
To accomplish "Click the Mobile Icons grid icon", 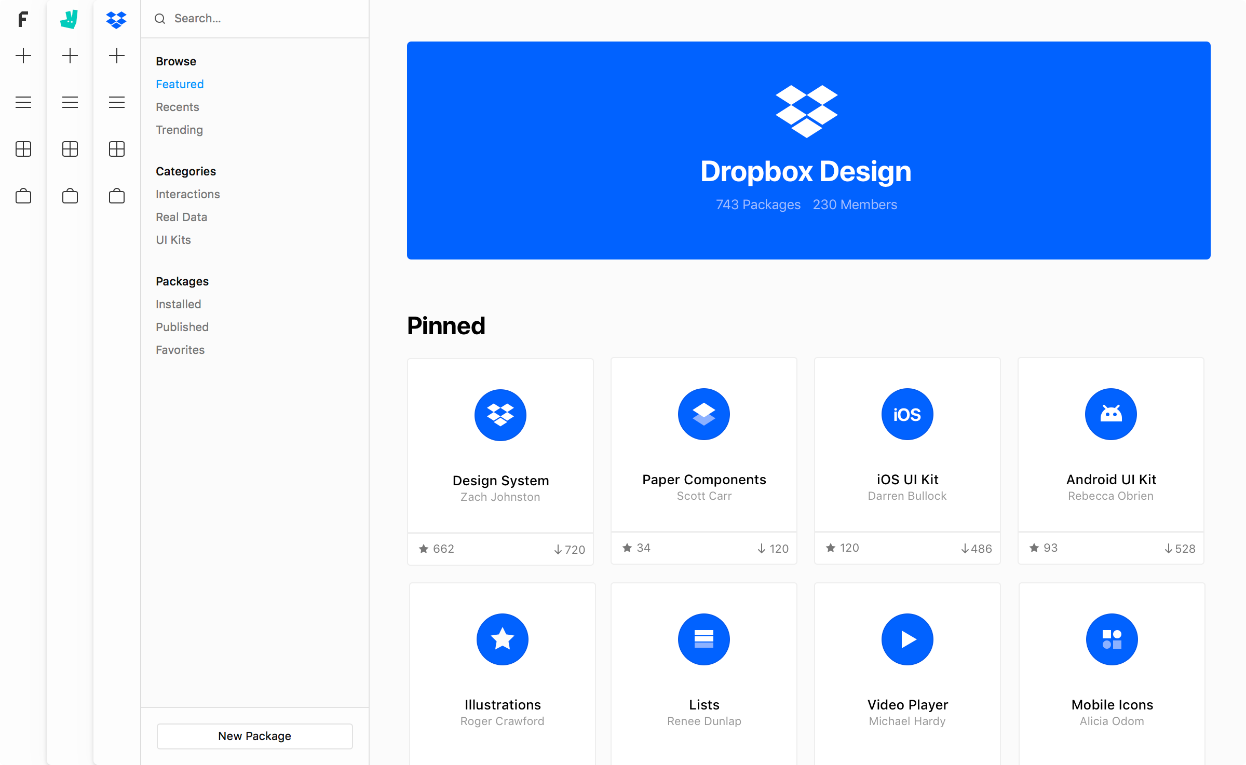I will click(1110, 639).
